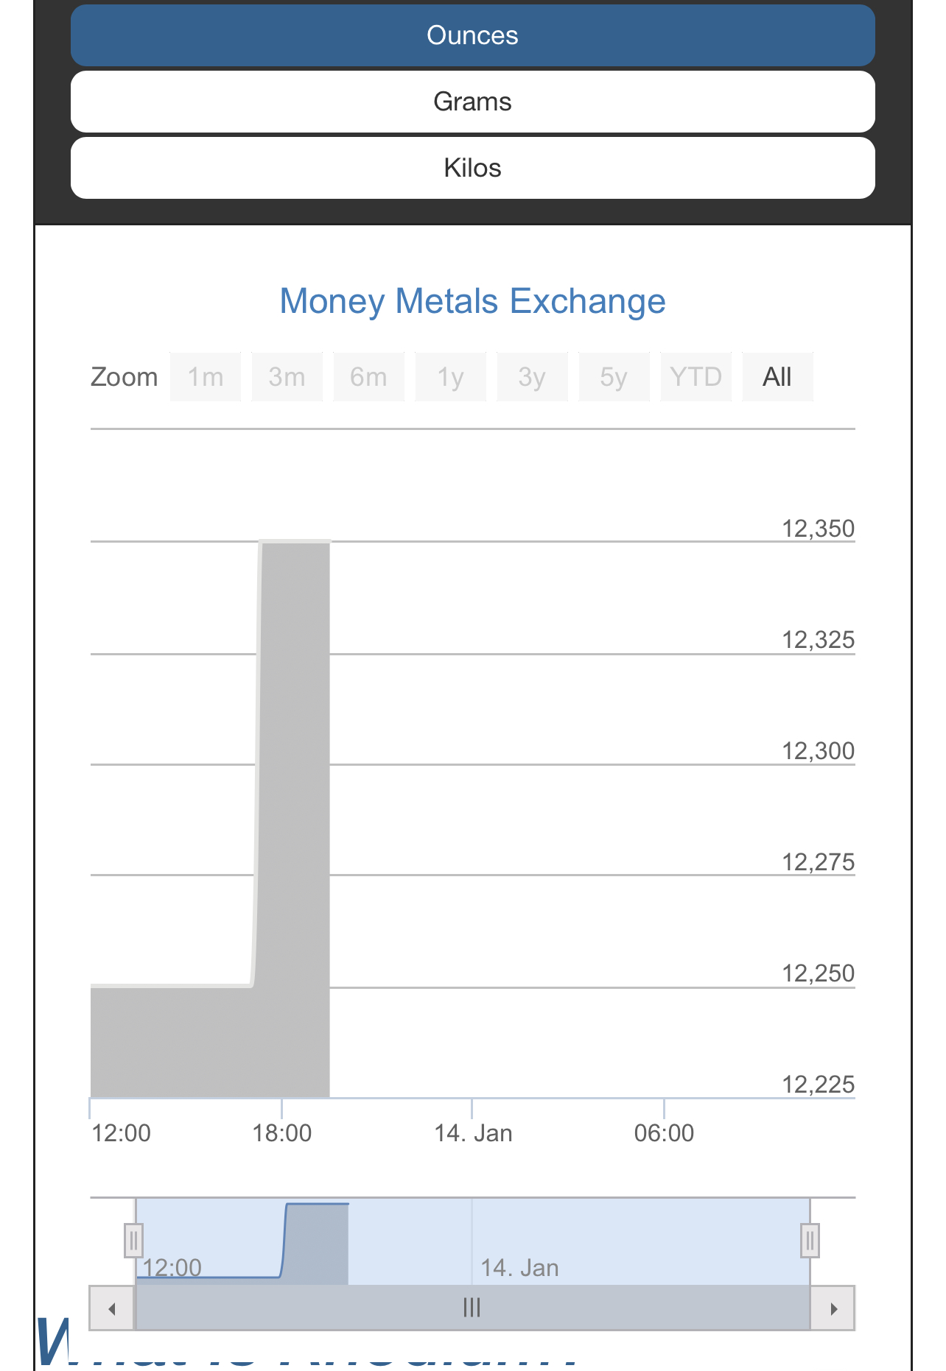946x1371 pixels.
Task: Set chart zoom to 3m
Action: pos(287,377)
